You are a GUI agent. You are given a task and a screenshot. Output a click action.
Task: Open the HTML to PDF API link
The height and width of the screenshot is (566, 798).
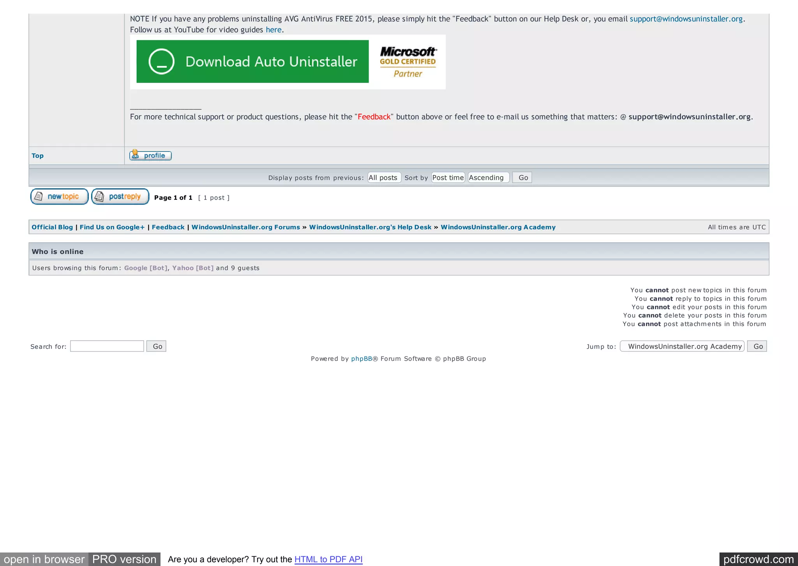coord(328,559)
